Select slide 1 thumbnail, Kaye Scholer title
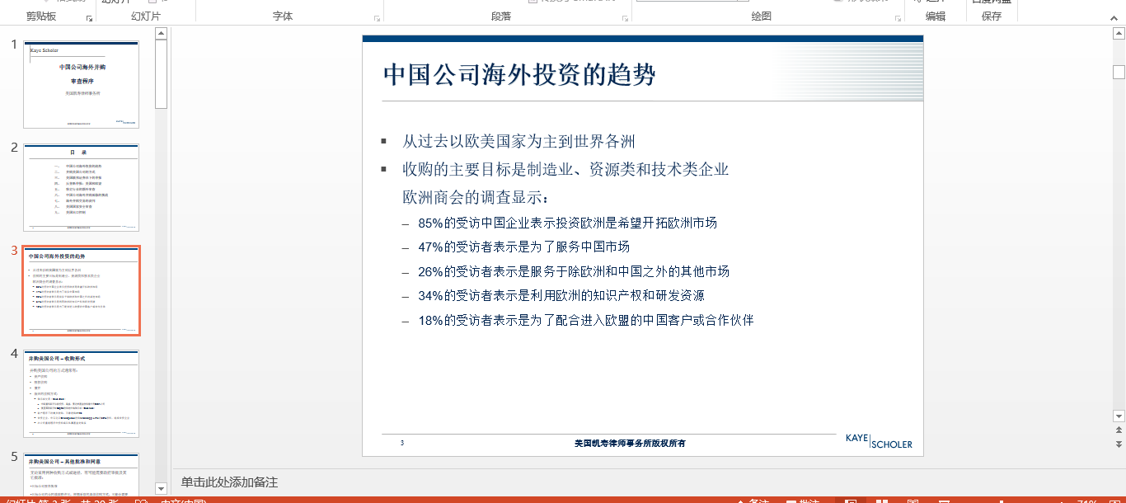The height and width of the screenshot is (503, 1126). click(x=82, y=84)
